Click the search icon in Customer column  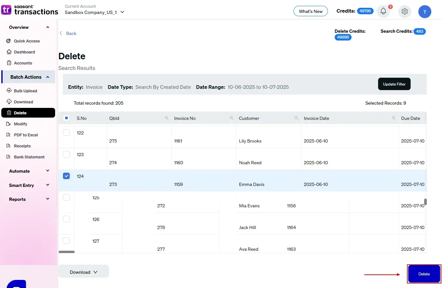(x=296, y=118)
